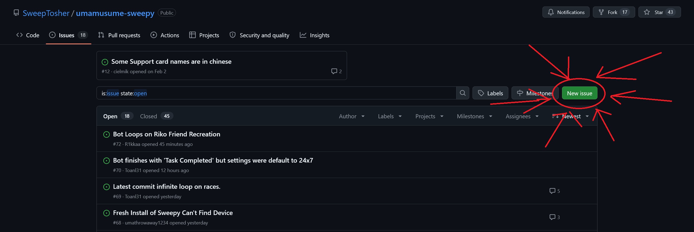Expand the Milestones filter dropdown
Image resolution: width=694 pixels, height=232 pixels.
click(x=474, y=116)
